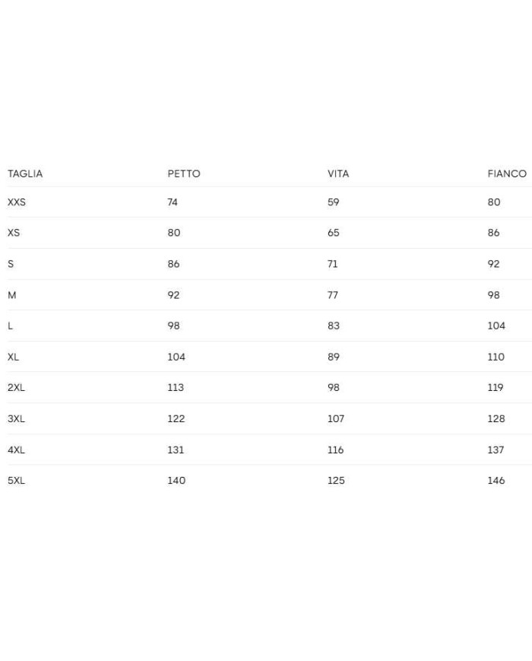Screen dimensions: 532x661
Task: Click the PETTO column header
Action: [x=184, y=173]
